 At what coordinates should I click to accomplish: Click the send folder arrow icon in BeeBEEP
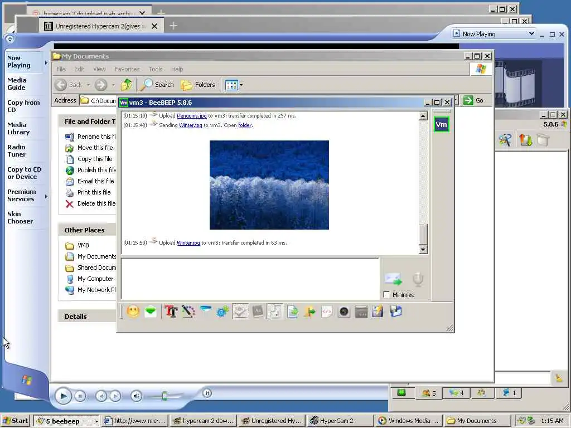click(309, 312)
